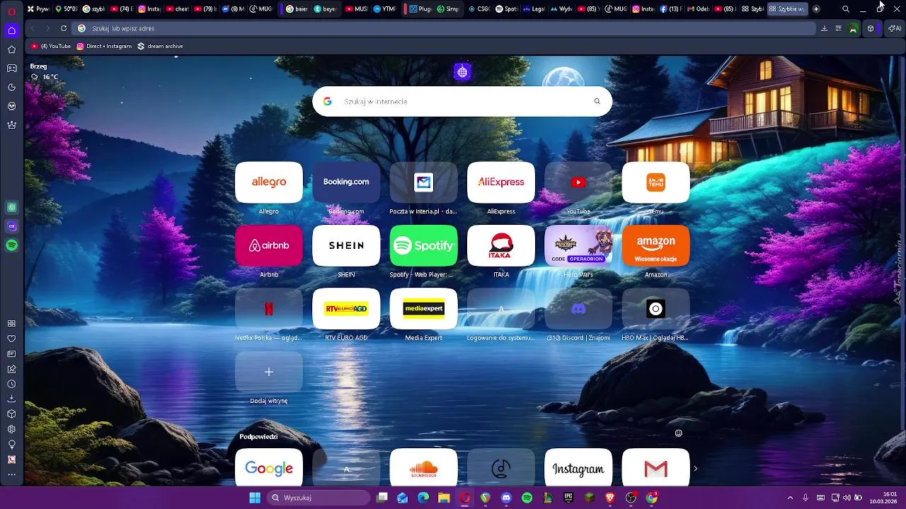The height and width of the screenshot is (509, 906).
Task: Click the lightbulb icon in the sidebar
Action: (11, 444)
